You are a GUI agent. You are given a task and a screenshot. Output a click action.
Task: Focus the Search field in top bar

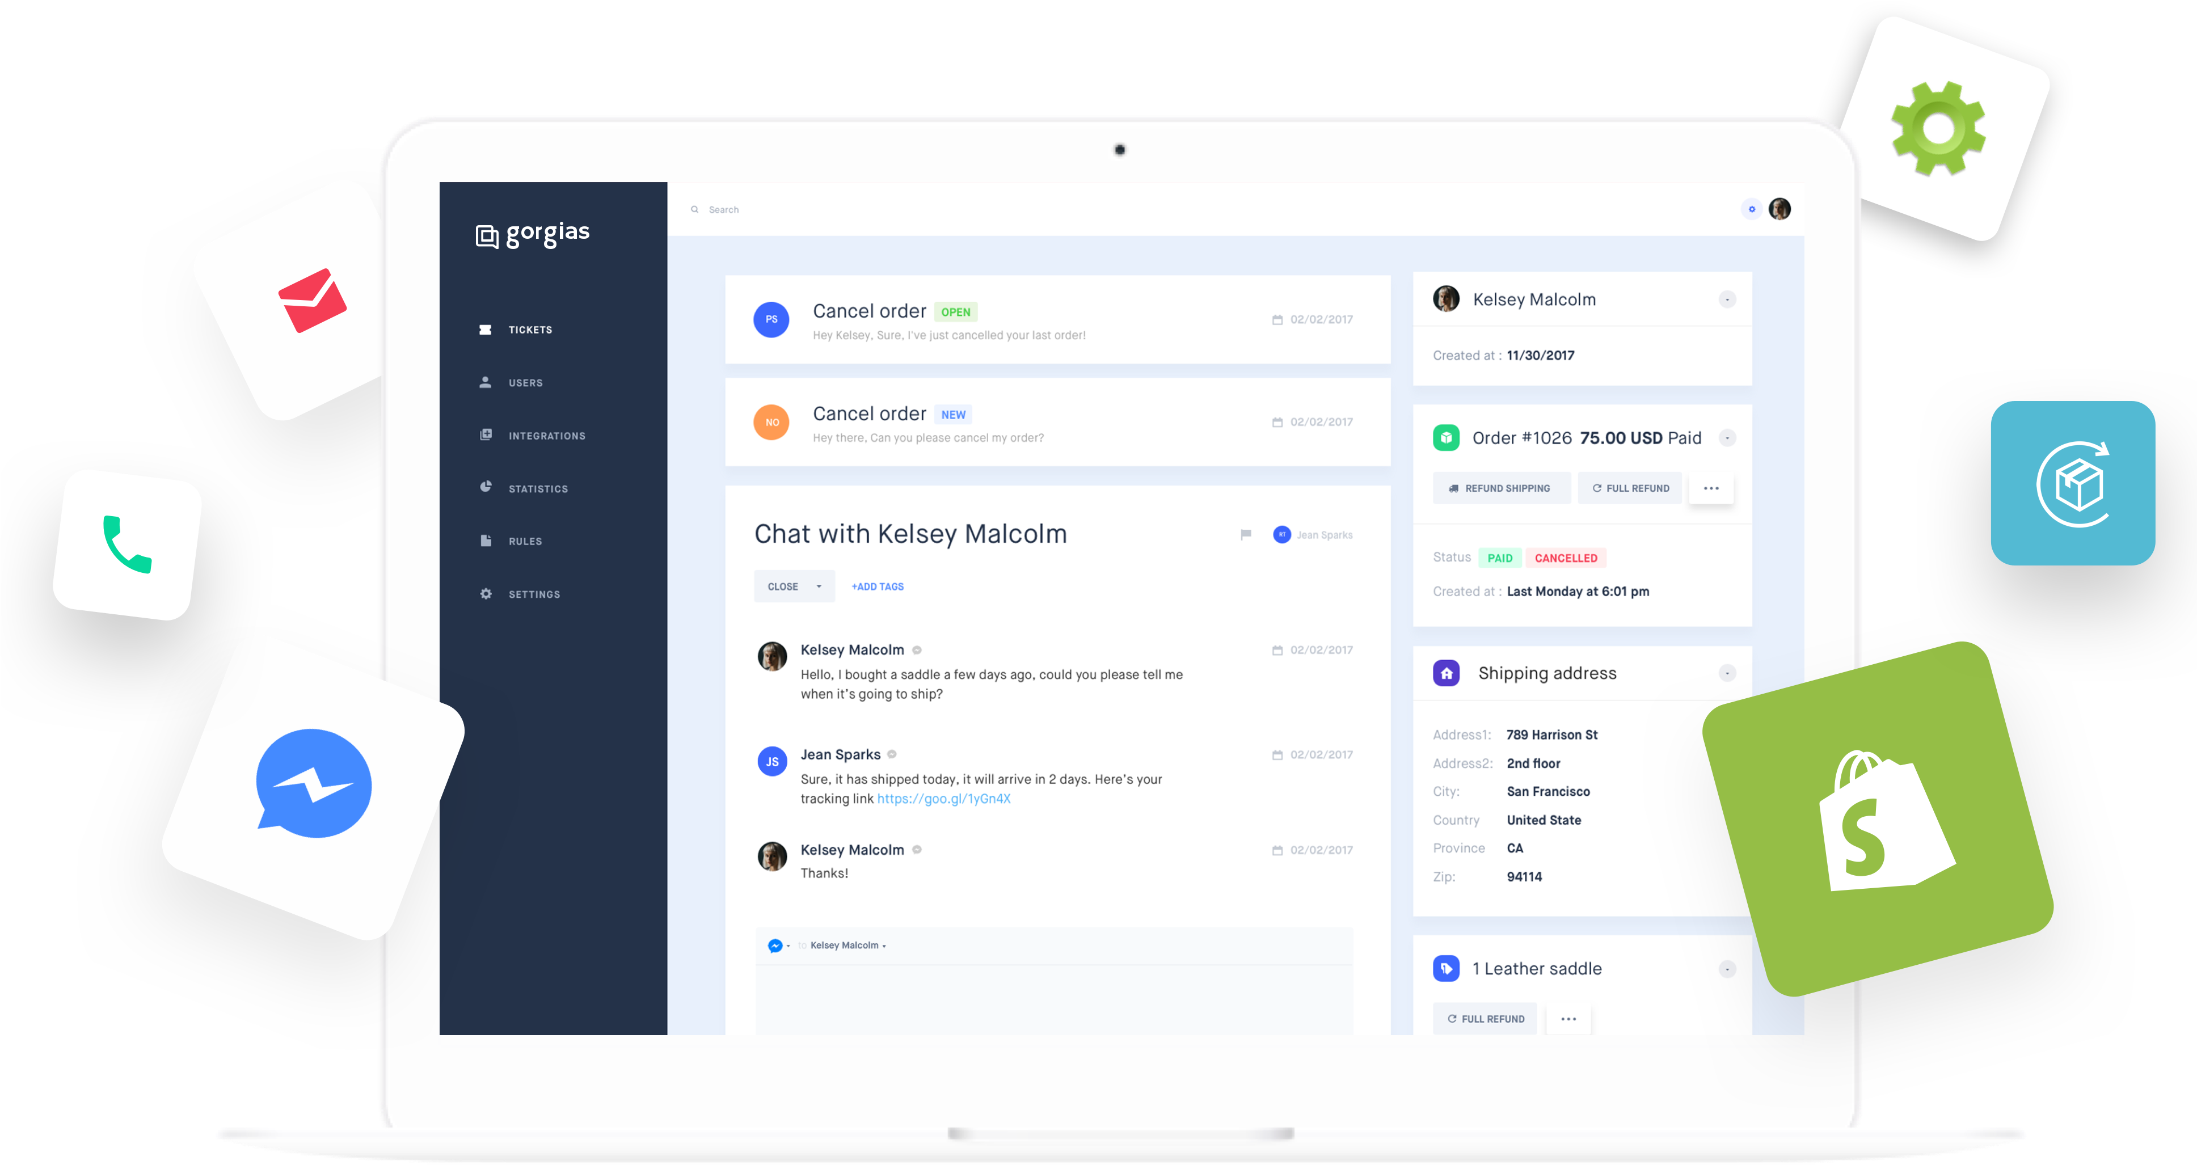click(x=723, y=210)
